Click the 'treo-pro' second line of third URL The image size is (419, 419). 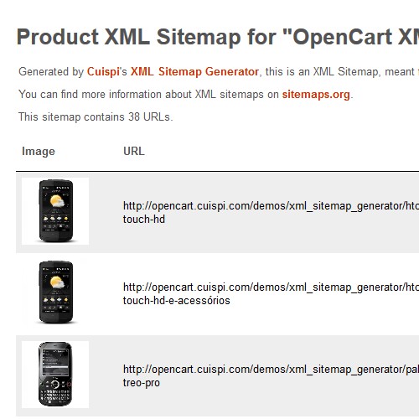(x=142, y=383)
